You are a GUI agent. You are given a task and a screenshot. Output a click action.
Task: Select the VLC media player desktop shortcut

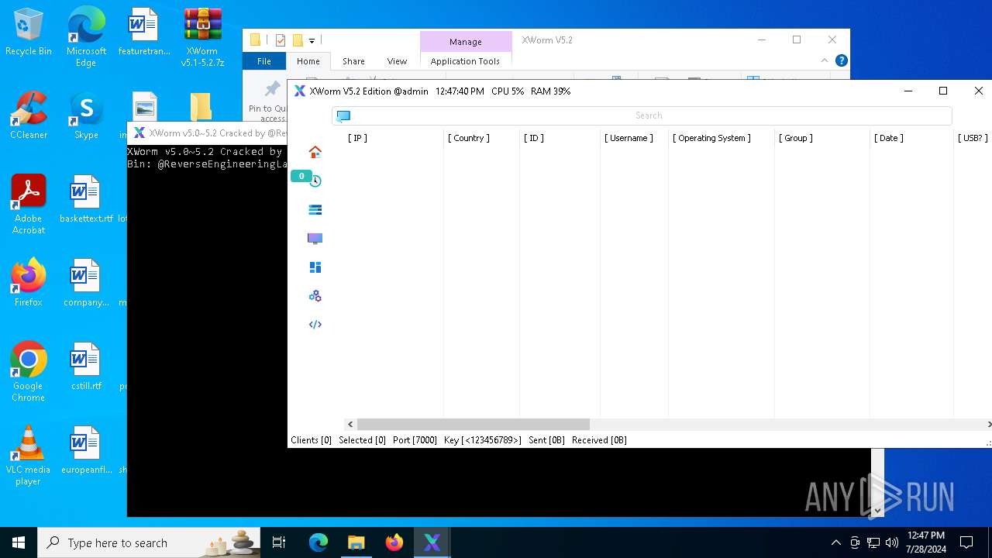29,456
